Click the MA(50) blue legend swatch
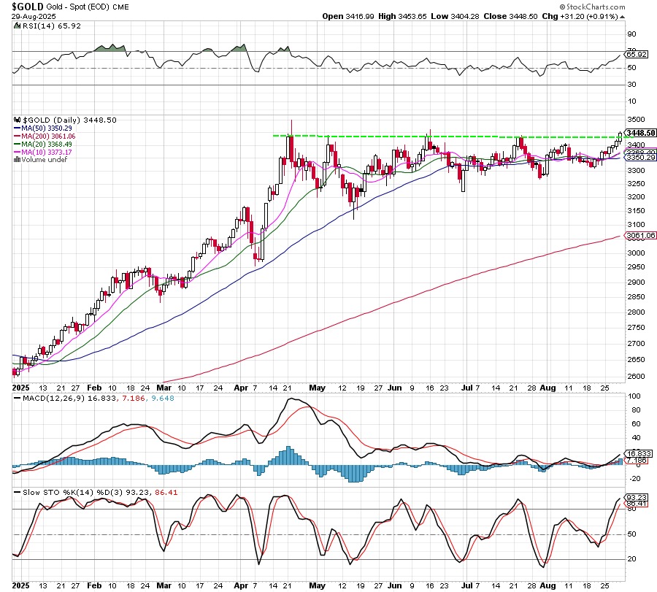 [17, 128]
